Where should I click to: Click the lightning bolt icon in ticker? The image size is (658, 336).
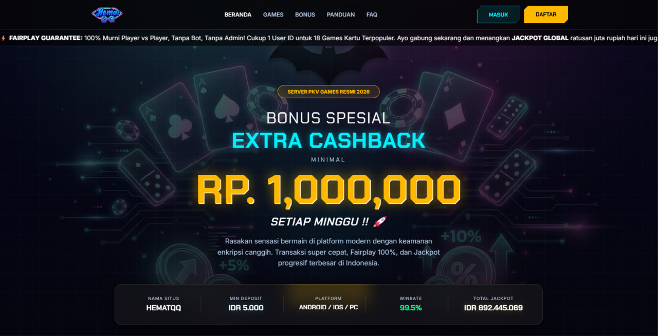[x=4, y=38]
